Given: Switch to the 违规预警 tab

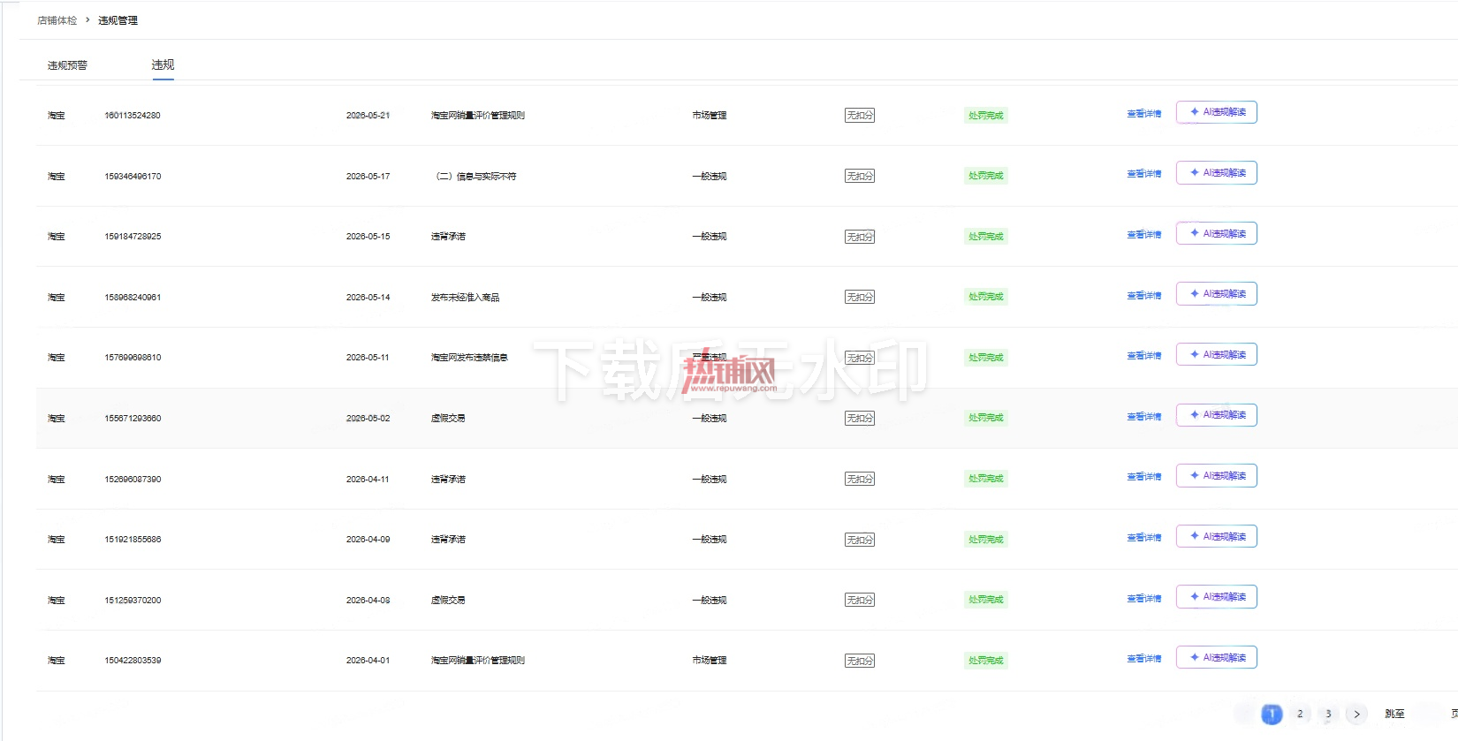Looking at the screenshot, I should (67, 65).
